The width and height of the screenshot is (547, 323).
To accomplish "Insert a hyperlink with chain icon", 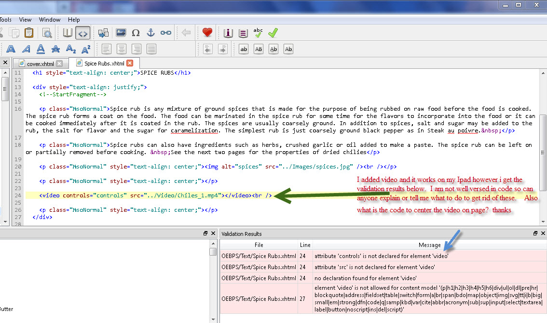I will tap(165, 33).
